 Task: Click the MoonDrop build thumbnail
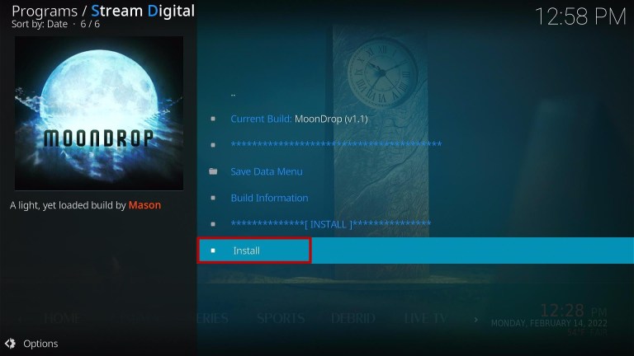click(99, 113)
